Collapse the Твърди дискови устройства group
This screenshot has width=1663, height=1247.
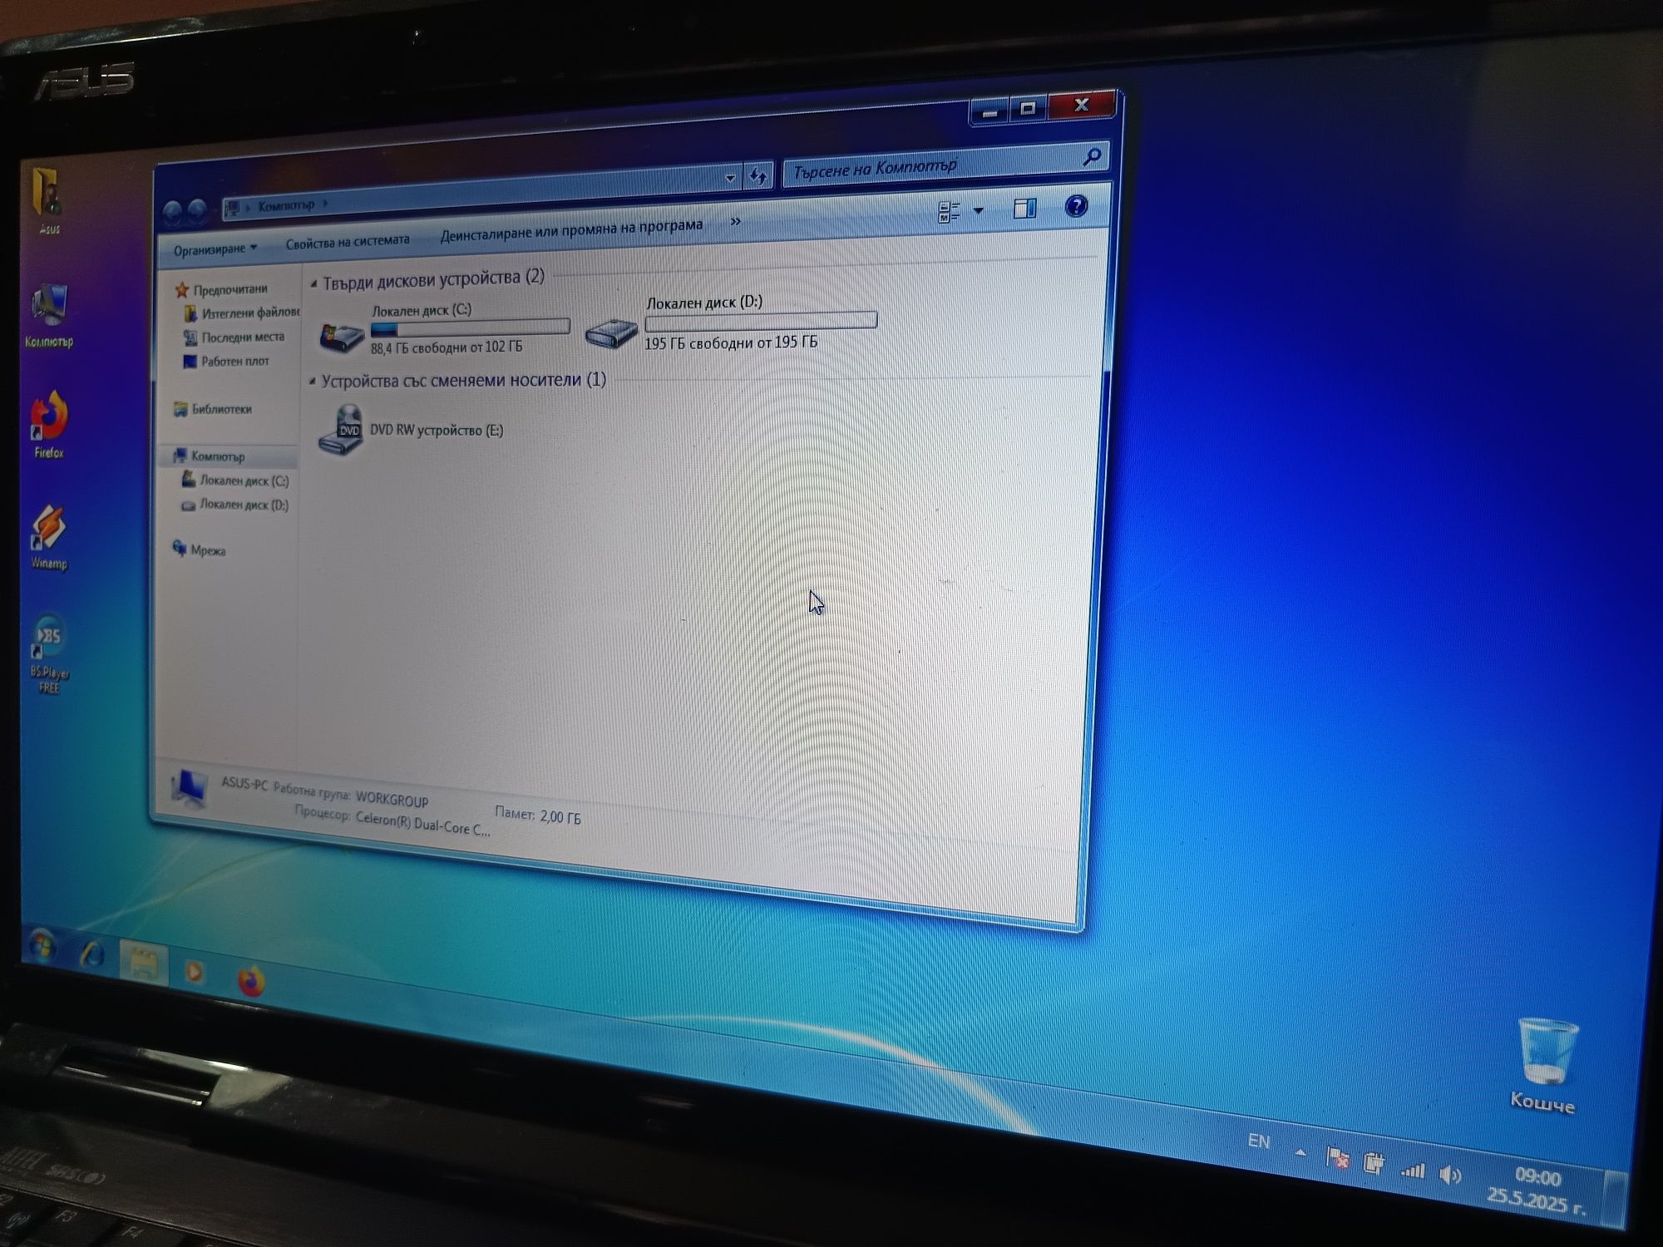[313, 284]
